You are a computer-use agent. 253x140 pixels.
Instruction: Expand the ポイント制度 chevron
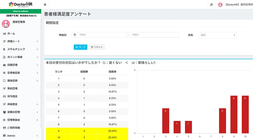click(37, 57)
